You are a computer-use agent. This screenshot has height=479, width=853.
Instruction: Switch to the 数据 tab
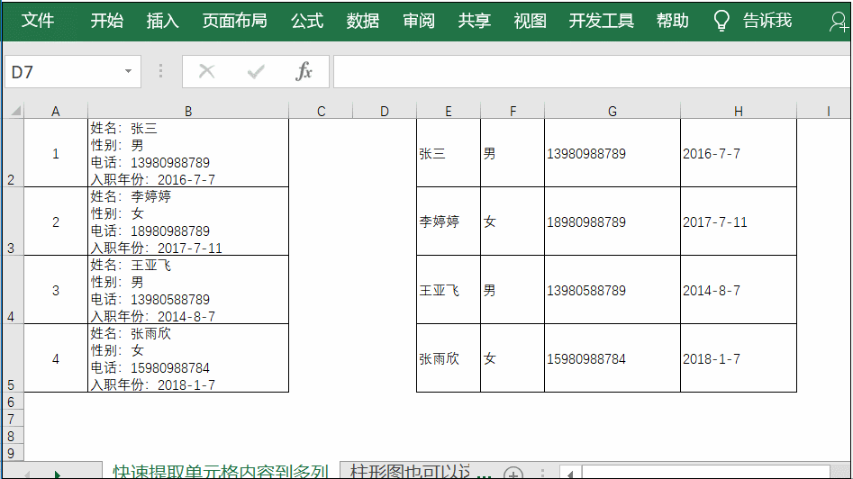pos(363,21)
